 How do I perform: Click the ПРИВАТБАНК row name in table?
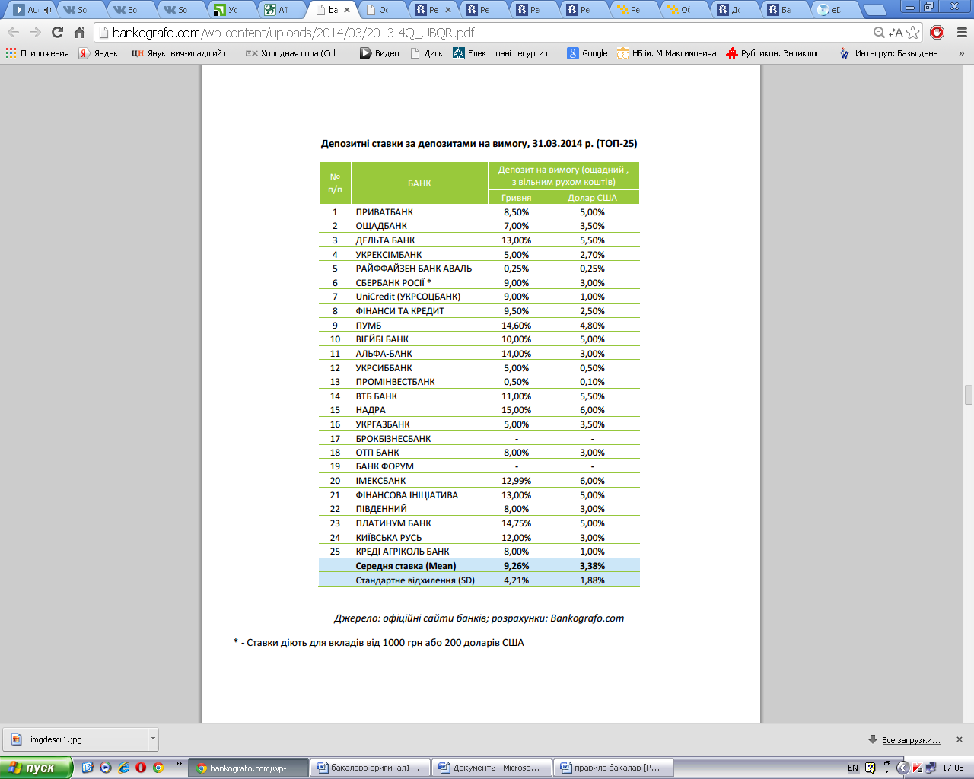[x=384, y=212]
